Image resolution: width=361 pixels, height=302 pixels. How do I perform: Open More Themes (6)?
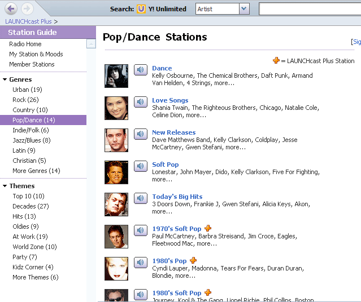(36, 277)
